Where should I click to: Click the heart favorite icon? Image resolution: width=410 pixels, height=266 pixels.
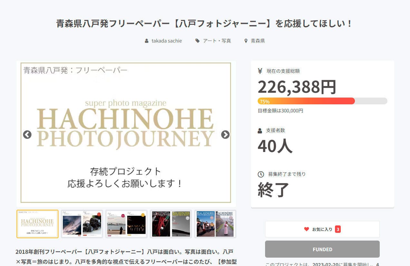306,229
